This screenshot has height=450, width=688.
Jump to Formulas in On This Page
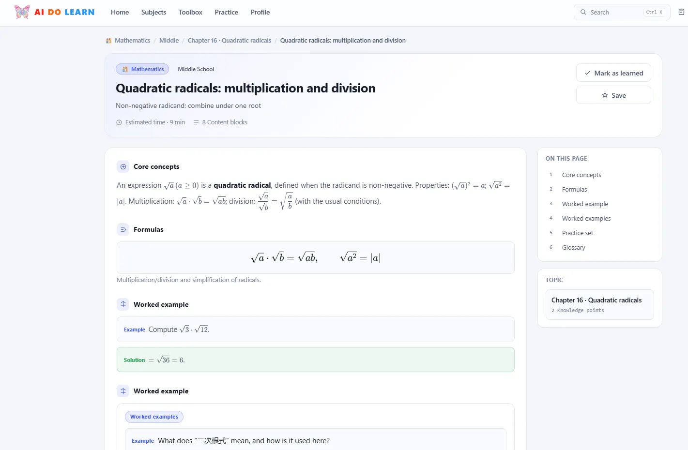574,190
